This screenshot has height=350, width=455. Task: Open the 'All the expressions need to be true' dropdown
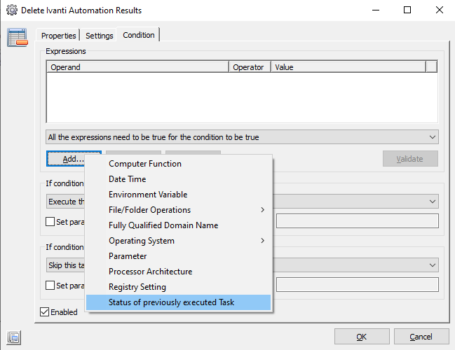tap(242, 137)
